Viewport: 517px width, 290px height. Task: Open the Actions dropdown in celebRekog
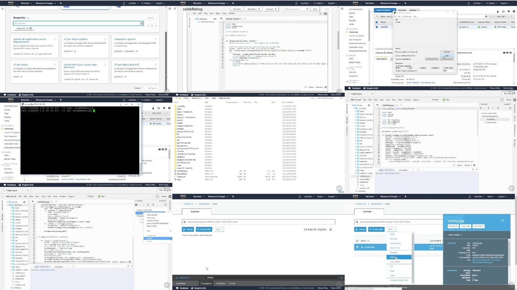click(271, 9)
